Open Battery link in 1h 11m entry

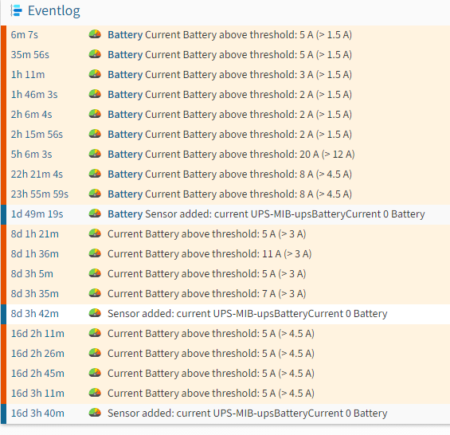click(125, 75)
